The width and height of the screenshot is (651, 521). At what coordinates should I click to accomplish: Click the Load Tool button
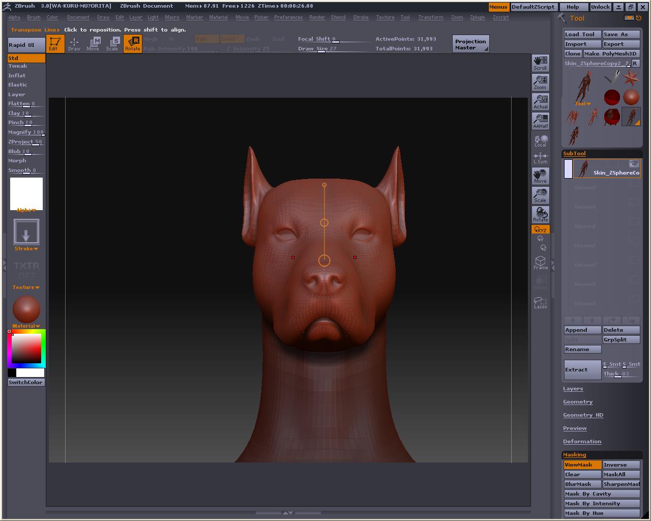(x=582, y=34)
